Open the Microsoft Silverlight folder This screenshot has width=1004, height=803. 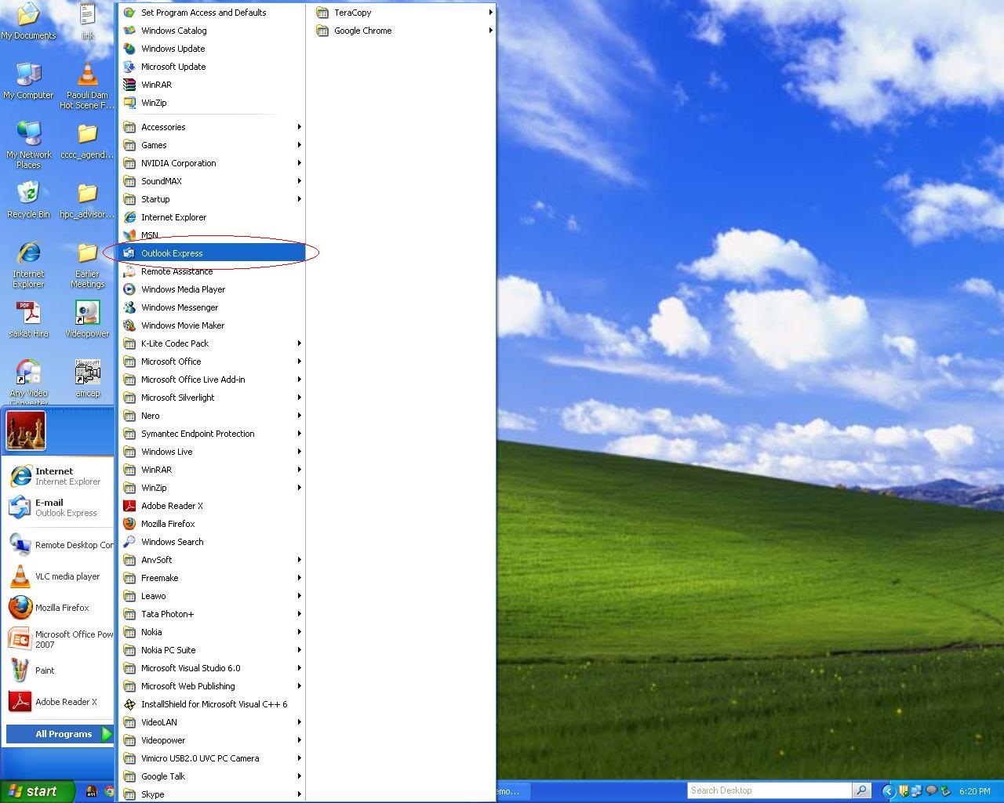pos(213,398)
